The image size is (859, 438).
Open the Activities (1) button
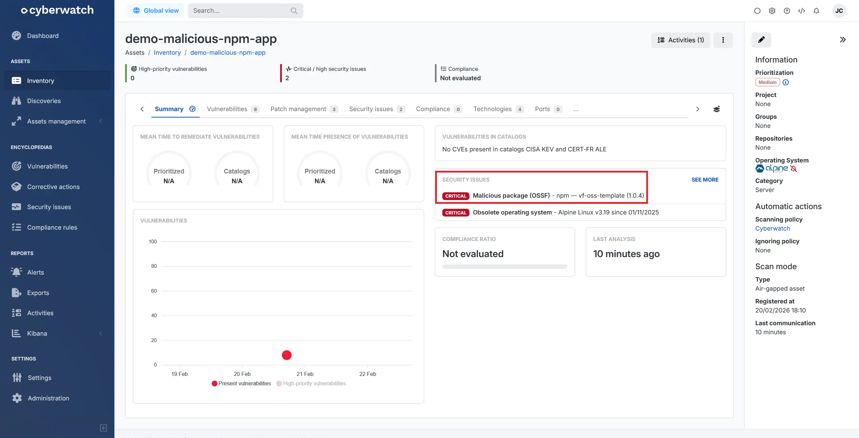point(680,40)
